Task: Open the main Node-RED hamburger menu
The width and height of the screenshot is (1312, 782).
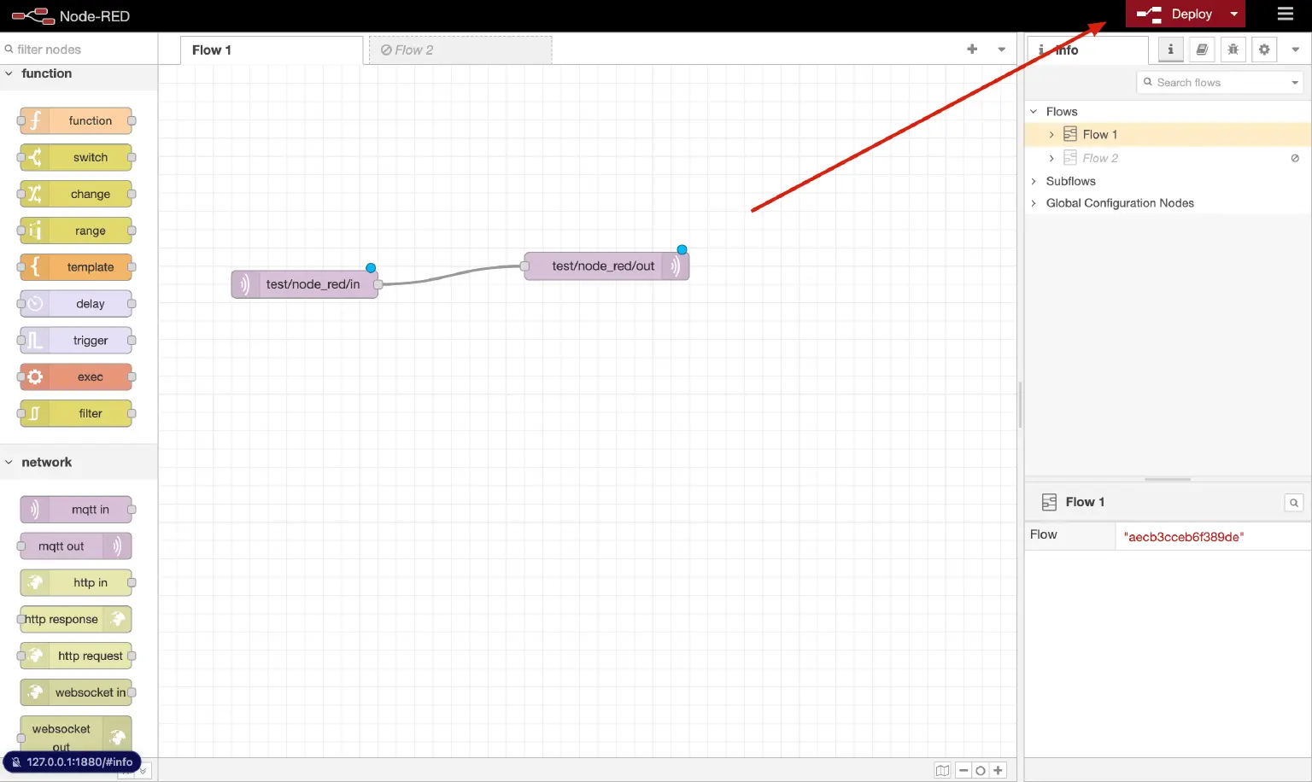Action: (x=1286, y=14)
